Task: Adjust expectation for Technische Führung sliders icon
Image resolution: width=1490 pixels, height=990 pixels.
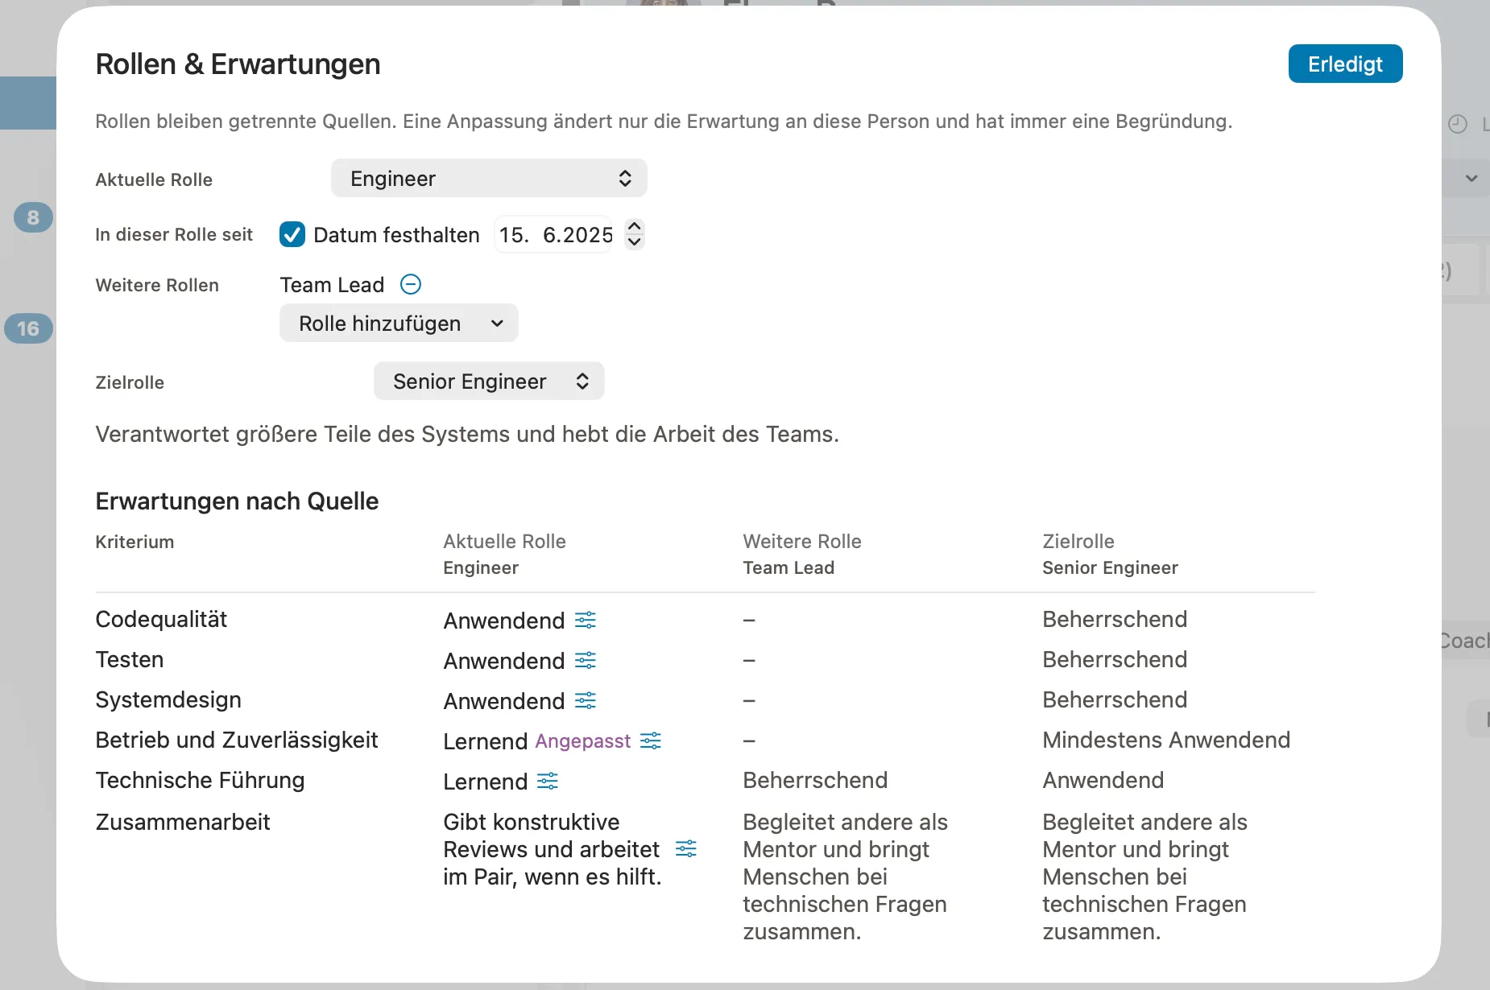Action: [x=548, y=781]
